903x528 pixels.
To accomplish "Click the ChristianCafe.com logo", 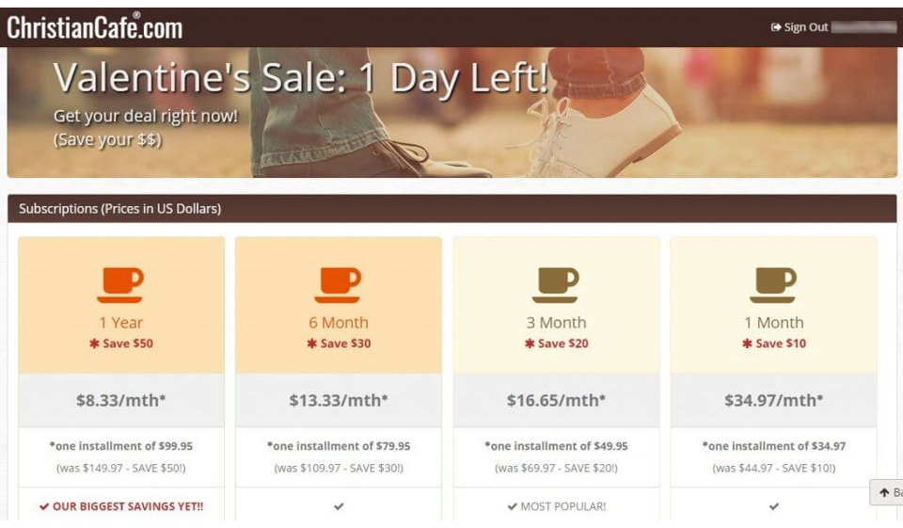I will tap(95, 27).
